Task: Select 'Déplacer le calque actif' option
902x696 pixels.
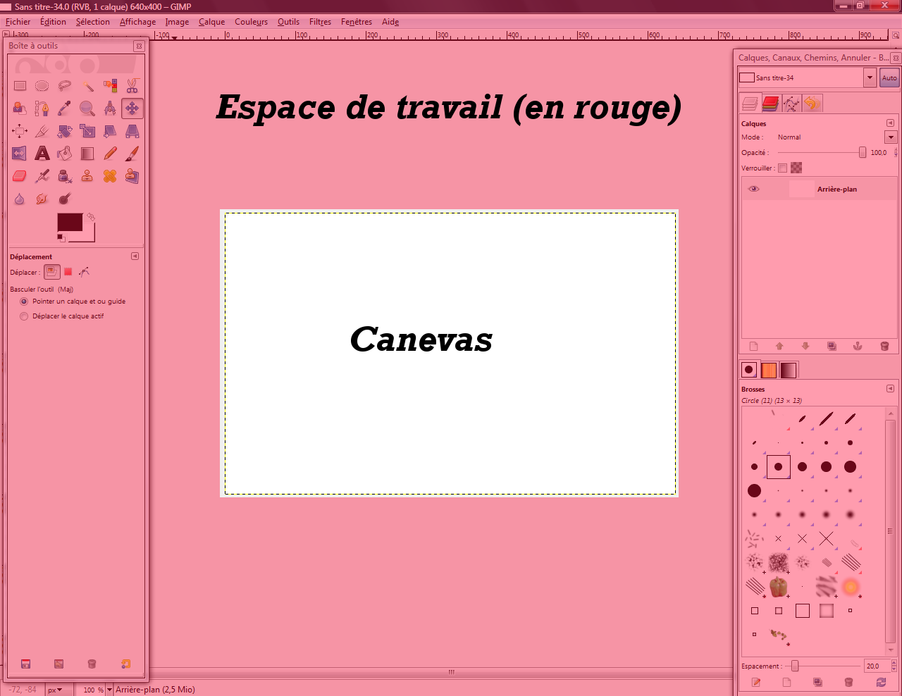Action: 25,316
